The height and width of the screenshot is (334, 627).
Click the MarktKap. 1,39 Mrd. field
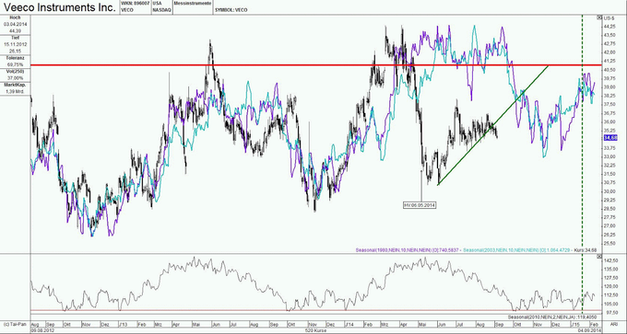pos(16,88)
